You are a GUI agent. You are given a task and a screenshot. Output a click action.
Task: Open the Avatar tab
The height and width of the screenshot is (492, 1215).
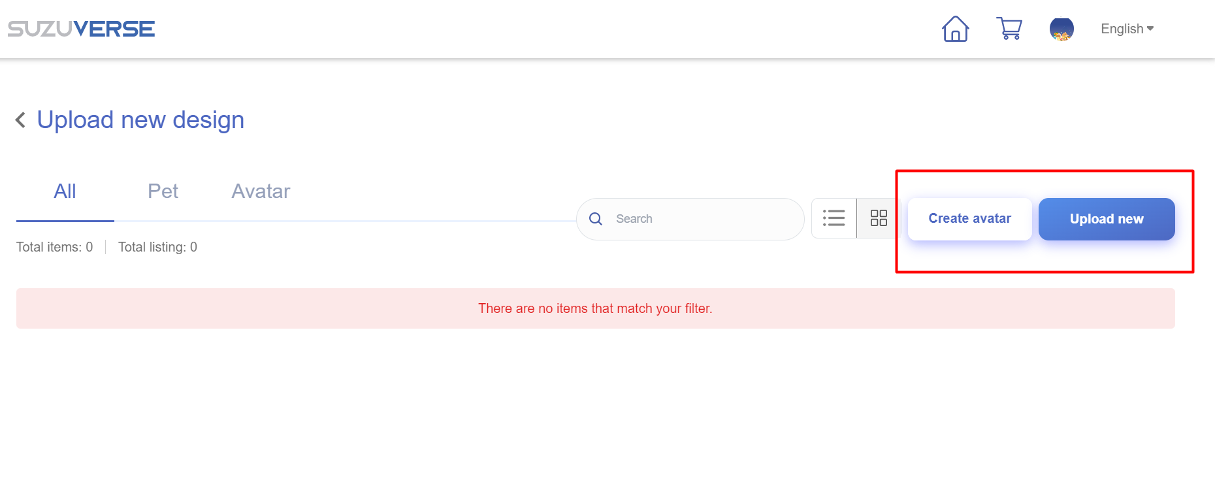tap(261, 191)
